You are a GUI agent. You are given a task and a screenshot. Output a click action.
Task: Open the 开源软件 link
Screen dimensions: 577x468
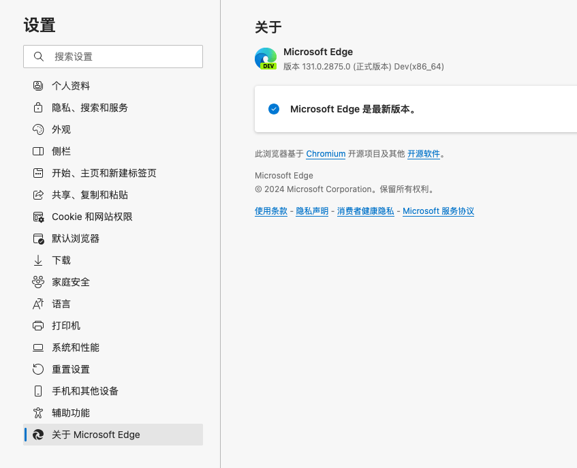[x=424, y=154]
